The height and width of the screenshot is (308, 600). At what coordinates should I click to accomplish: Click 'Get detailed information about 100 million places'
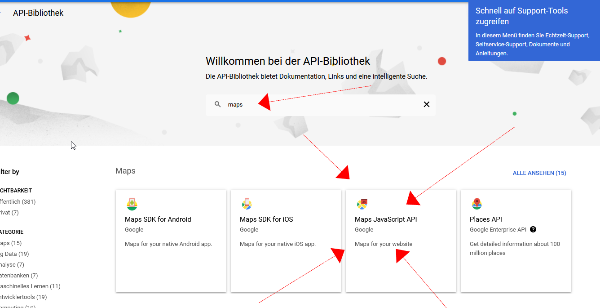tap(515, 249)
